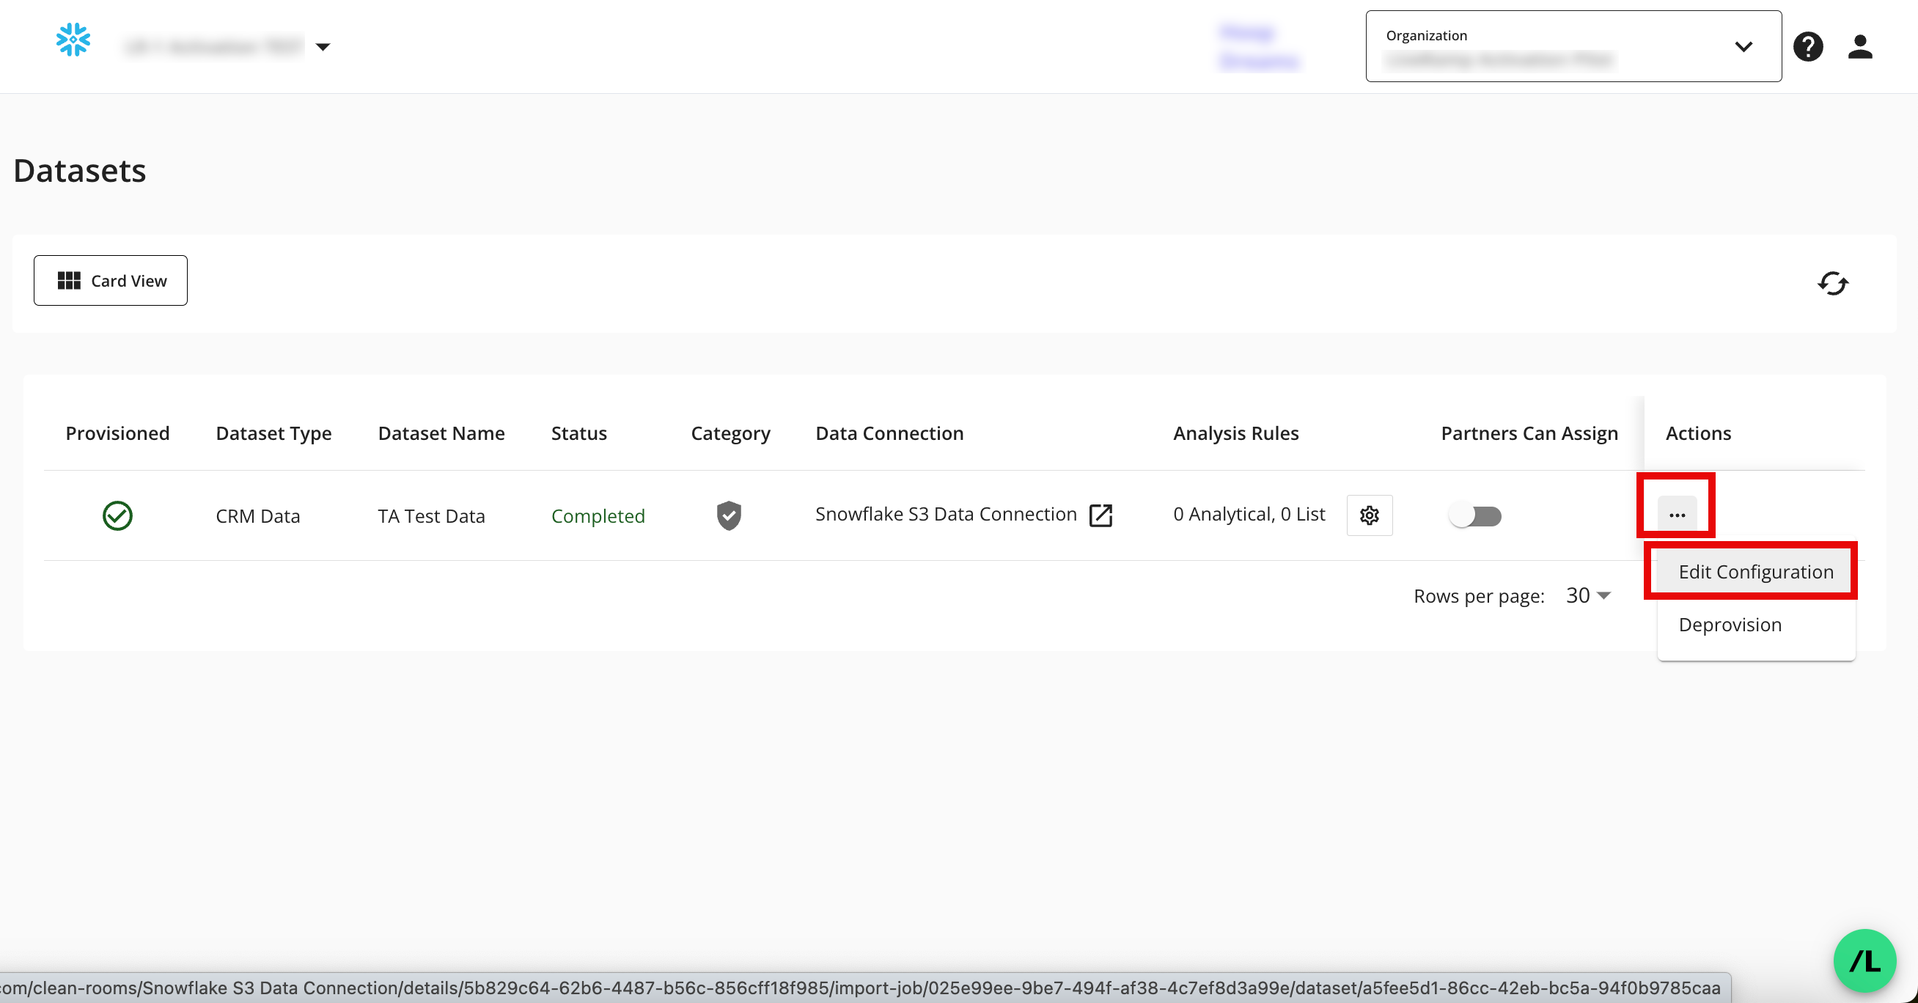Click the three-dot Actions button

coord(1676,515)
